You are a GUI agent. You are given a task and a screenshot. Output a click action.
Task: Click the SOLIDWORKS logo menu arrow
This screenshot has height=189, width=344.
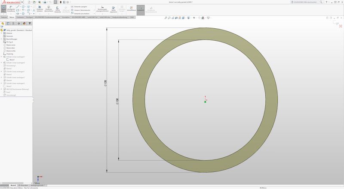pyautogui.click(x=22, y=2)
